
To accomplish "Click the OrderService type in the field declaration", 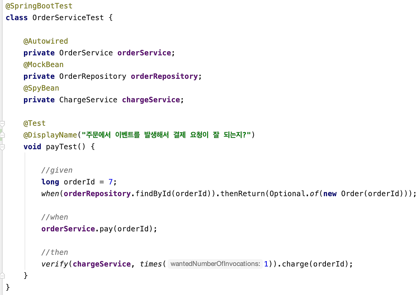I will (86, 53).
